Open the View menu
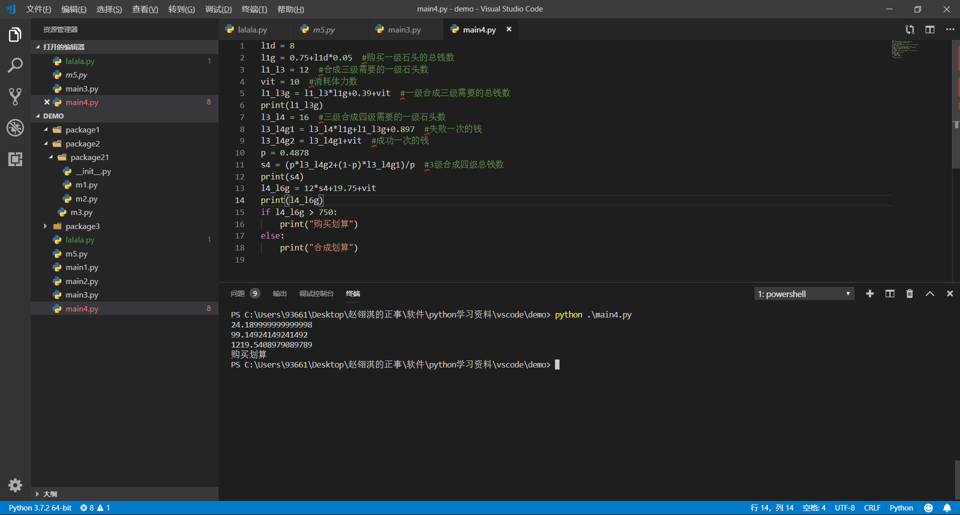 [145, 9]
